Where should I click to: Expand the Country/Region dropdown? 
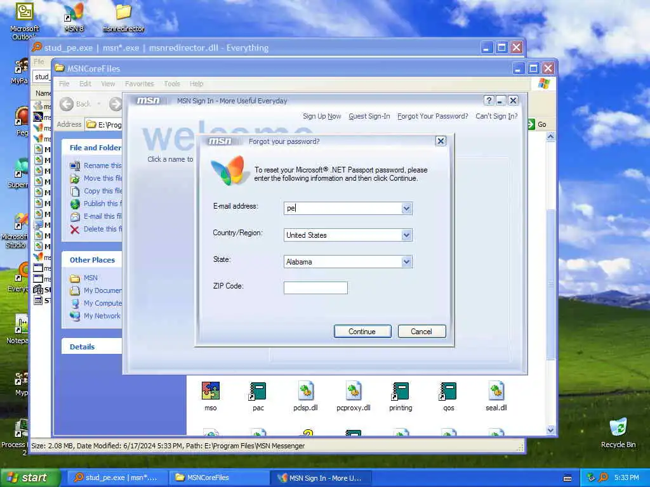406,235
